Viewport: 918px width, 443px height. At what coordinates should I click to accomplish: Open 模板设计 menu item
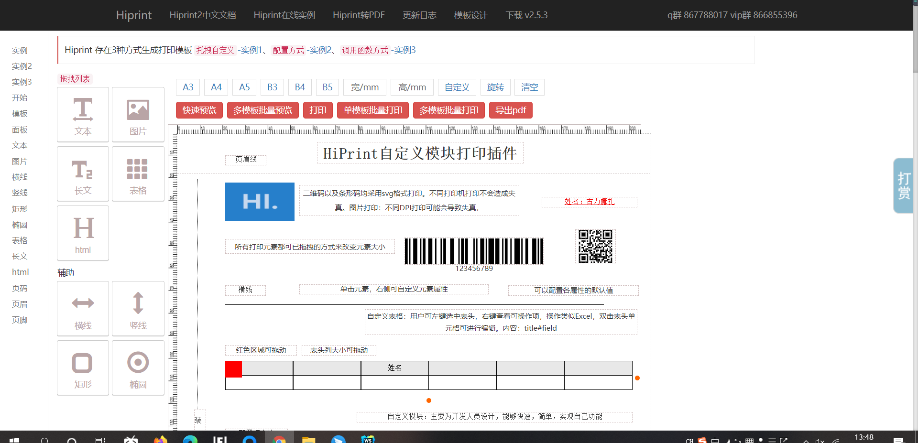click(x=471, y=15)
